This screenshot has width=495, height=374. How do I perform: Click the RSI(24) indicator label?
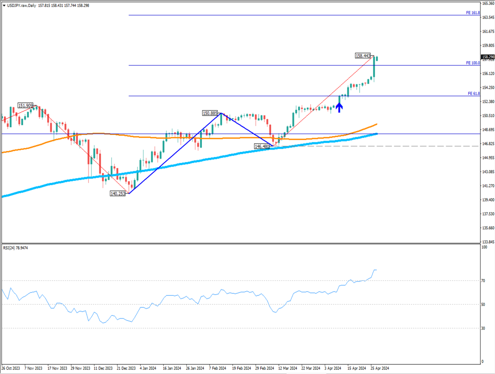click(17, 248)
